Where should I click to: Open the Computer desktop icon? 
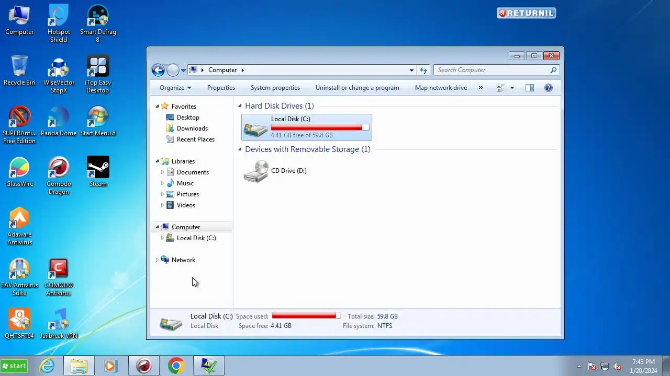[x=19, y=21]
